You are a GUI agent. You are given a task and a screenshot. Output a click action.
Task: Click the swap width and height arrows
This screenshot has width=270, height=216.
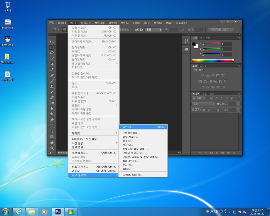(183, 30)
